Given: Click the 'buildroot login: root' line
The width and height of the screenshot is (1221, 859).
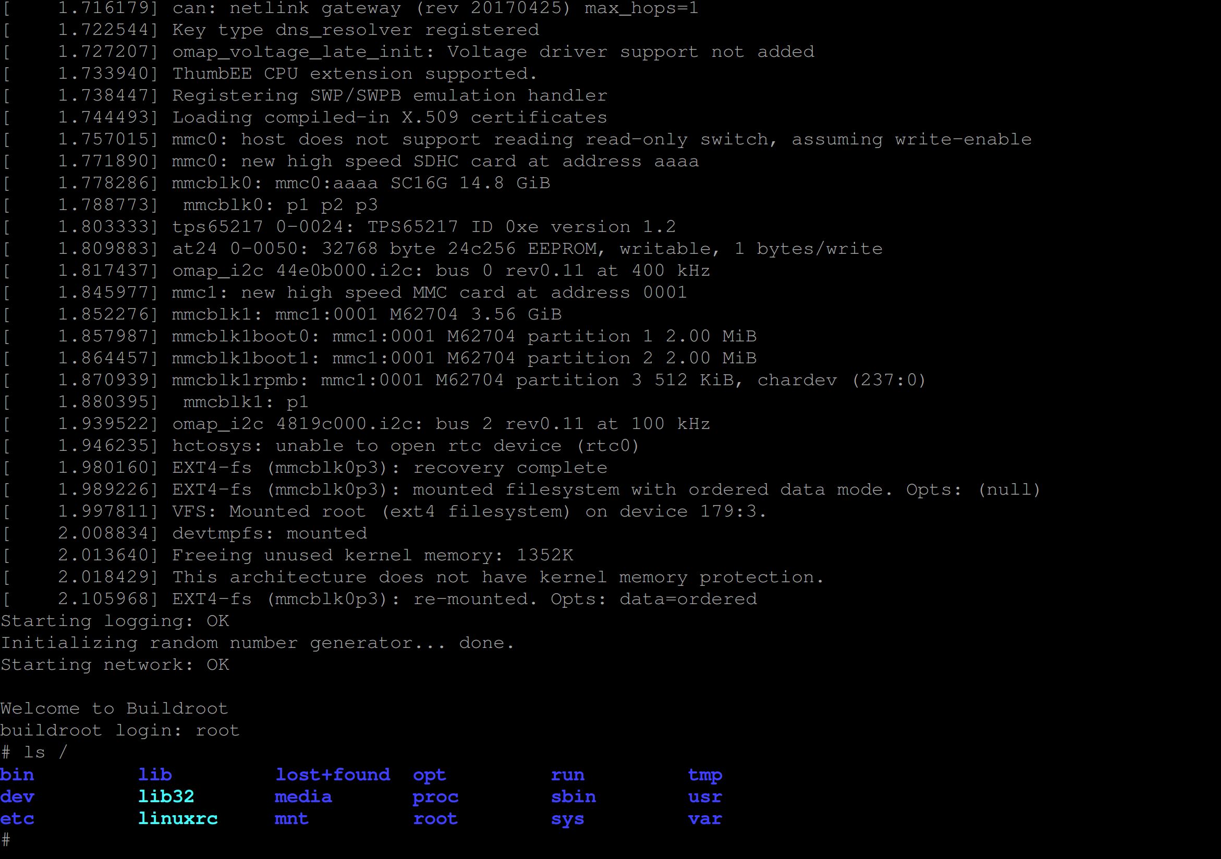Looking at the screenshot, I should (120, 731).
